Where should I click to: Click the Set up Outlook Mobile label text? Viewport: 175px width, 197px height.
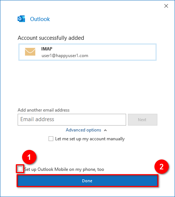(x=64, y=169)
